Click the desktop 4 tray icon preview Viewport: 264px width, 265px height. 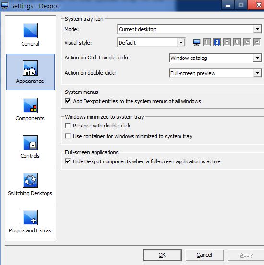pos(237,42)
